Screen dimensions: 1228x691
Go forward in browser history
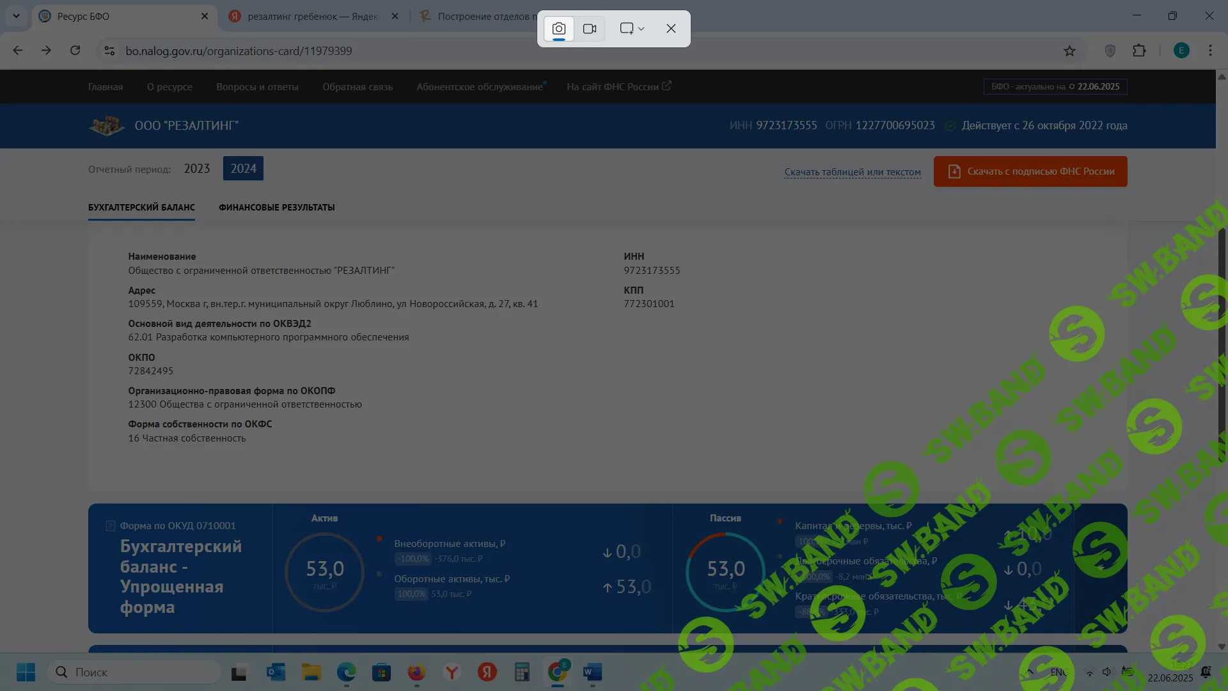click(46, 51)
